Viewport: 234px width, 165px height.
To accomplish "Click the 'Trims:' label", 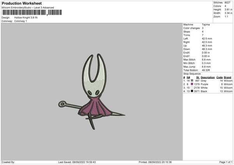I will point(187,35).
